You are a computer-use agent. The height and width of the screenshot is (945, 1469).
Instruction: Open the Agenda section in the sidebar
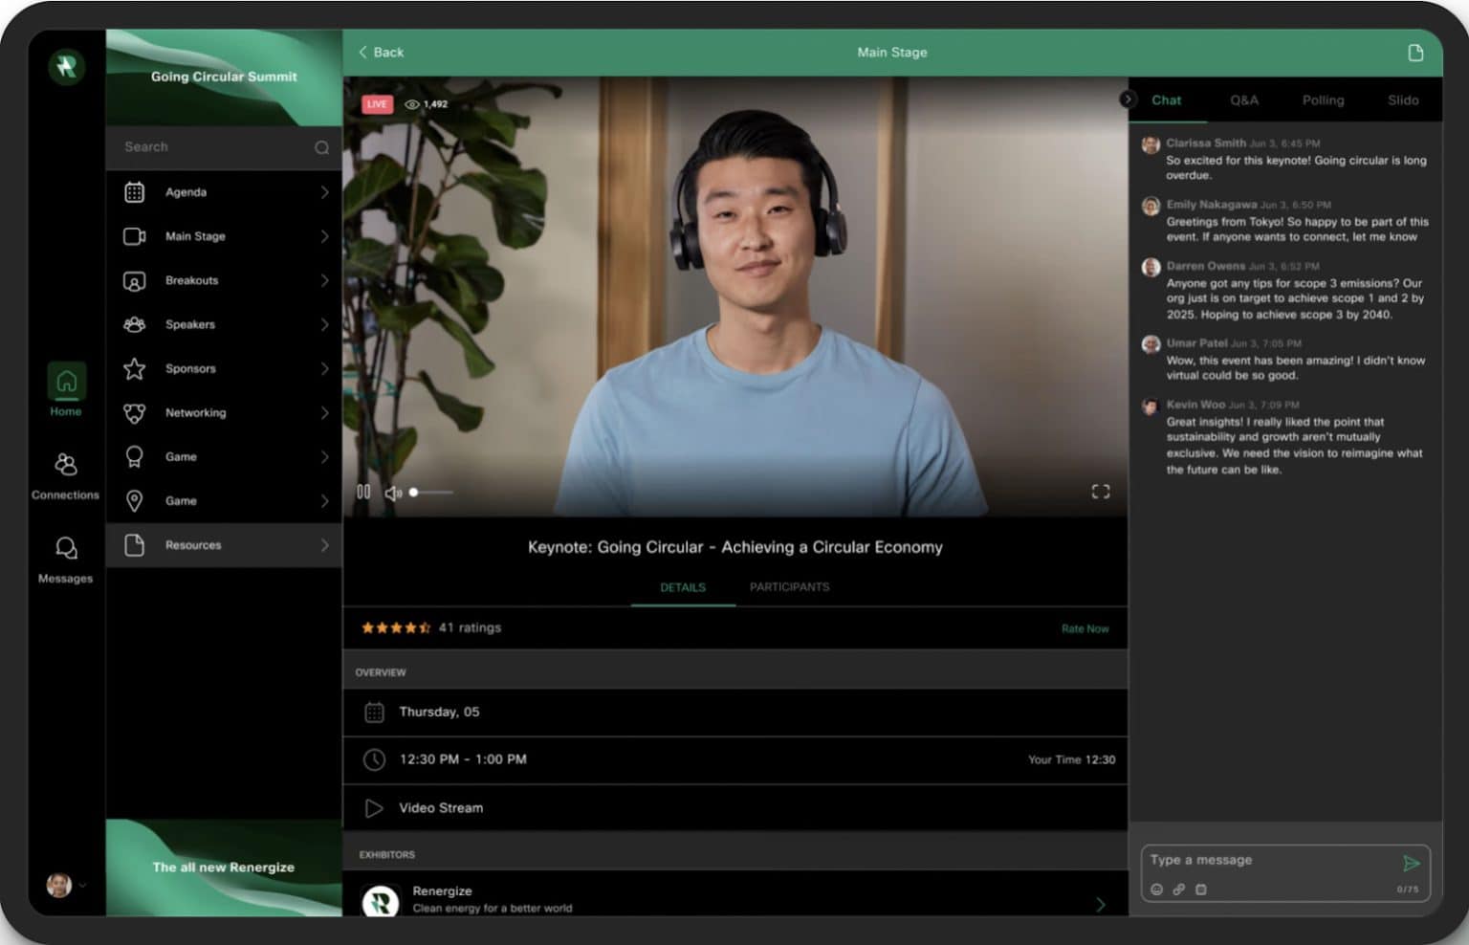point(186,191)
